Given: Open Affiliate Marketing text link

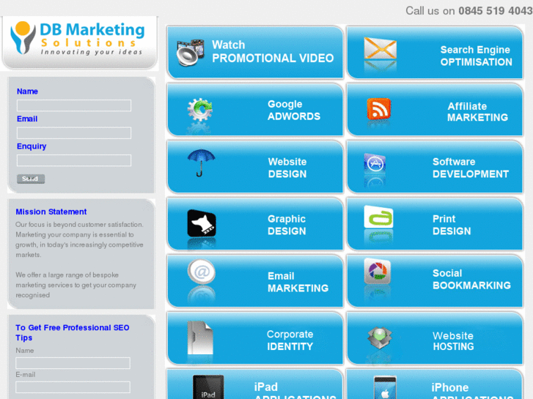Looking at the screenshot, I should [x=477, y=112].
